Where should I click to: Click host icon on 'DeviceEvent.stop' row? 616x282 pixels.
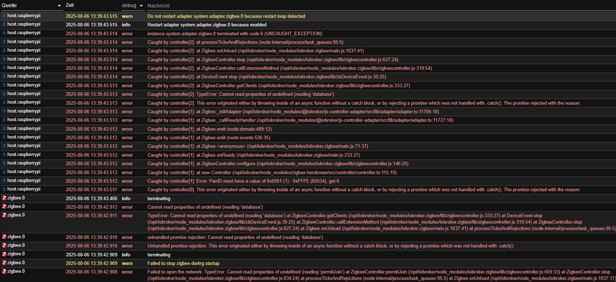[4, 76]
